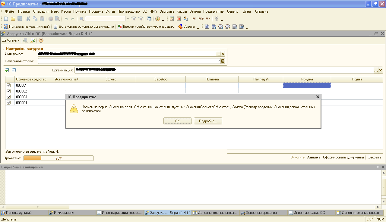Click the yellow question mark help icon
Viewport: 386px width, 222px height.
click(x=41, y=40)
